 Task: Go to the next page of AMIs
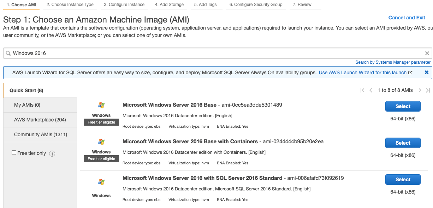click(x=420, y=90)
